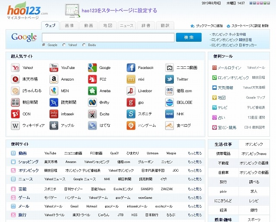
Task: Open the Ameba green icon
Action: [x=92, y=91]
